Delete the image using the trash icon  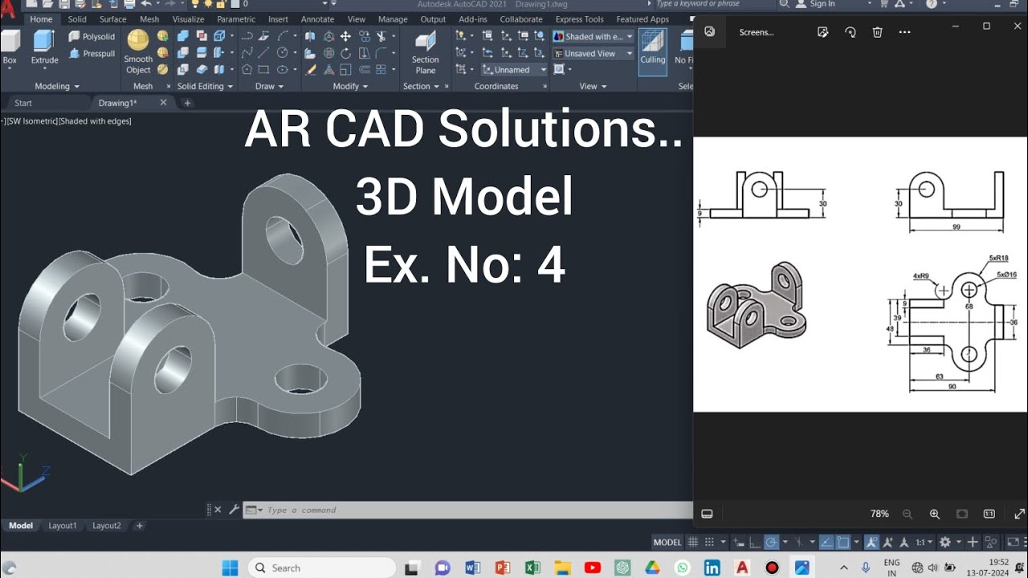pyautogui.click(x=877, y=32)
